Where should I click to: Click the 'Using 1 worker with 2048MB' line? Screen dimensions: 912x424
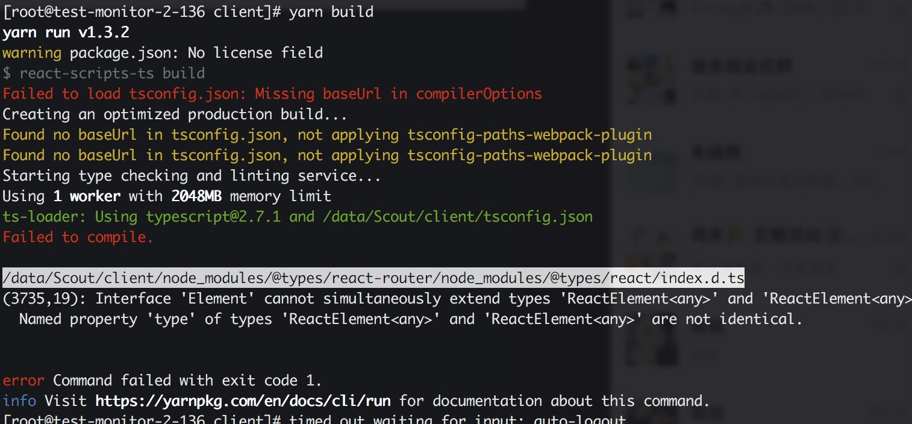167,196
